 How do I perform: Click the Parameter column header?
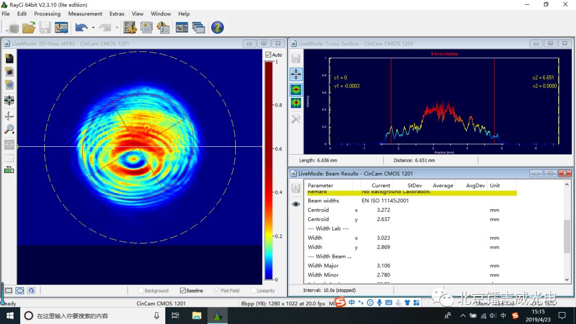point(321,185)
